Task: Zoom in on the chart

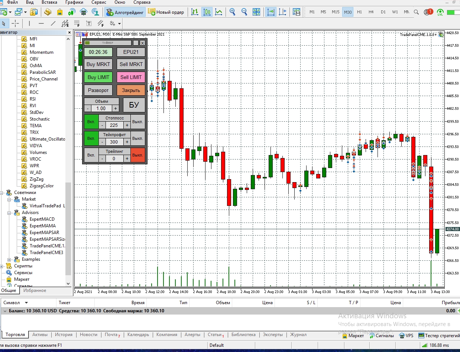Action: (233, 12)
